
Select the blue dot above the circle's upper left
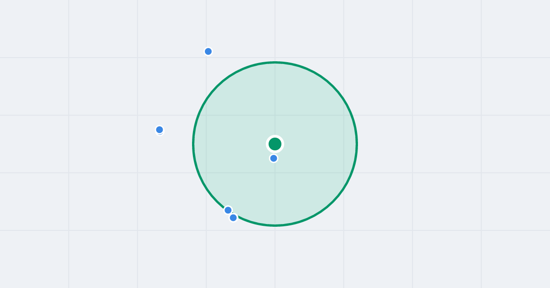coord(208,51)
